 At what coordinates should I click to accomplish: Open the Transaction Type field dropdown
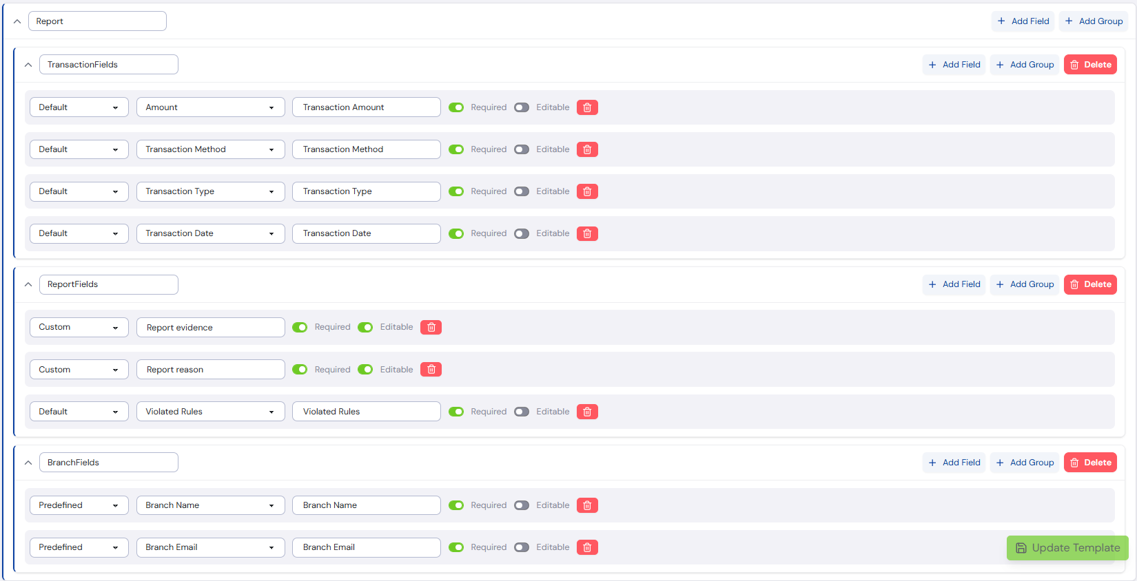(x=211, y=191)
